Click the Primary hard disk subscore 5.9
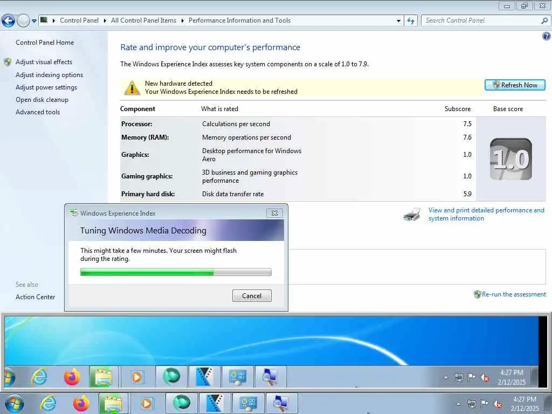The image size is (552, 414). pos(467,194)
